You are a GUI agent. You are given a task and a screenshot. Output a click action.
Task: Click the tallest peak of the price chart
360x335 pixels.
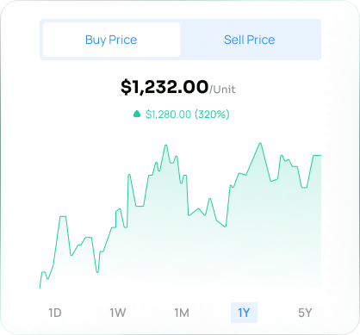(260, 143)
